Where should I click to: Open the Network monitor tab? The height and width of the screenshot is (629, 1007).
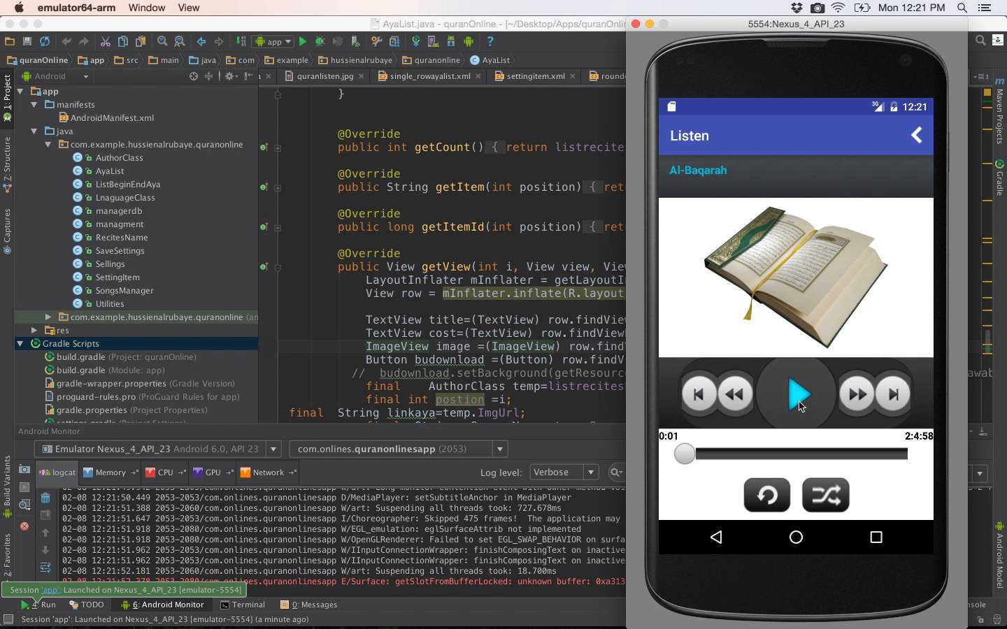268,472
